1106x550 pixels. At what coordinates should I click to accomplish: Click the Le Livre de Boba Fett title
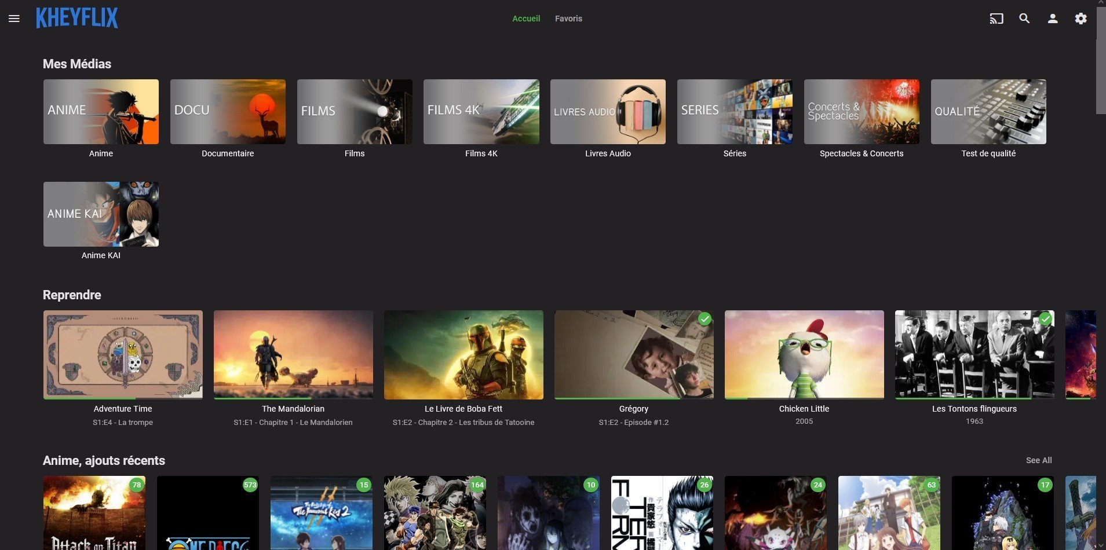pos(463,409)
